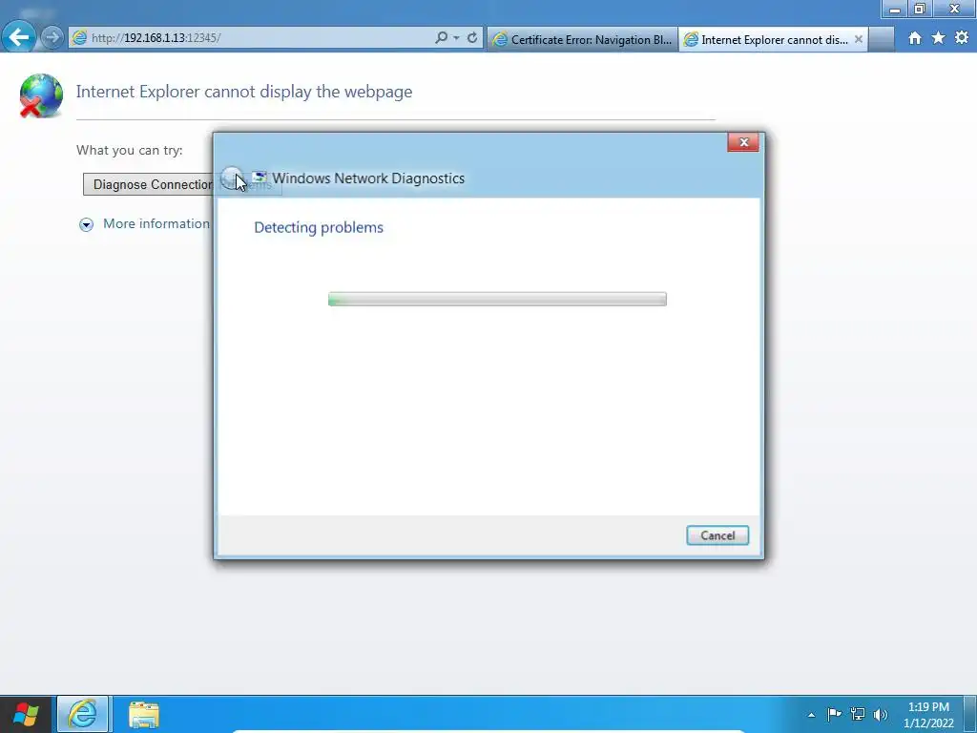Click the network tray icon
Image resolution: width=977 pixels, height=733 pixels.
pos(858,714)
